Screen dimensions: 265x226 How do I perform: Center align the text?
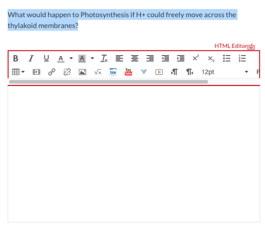[135, 58]
